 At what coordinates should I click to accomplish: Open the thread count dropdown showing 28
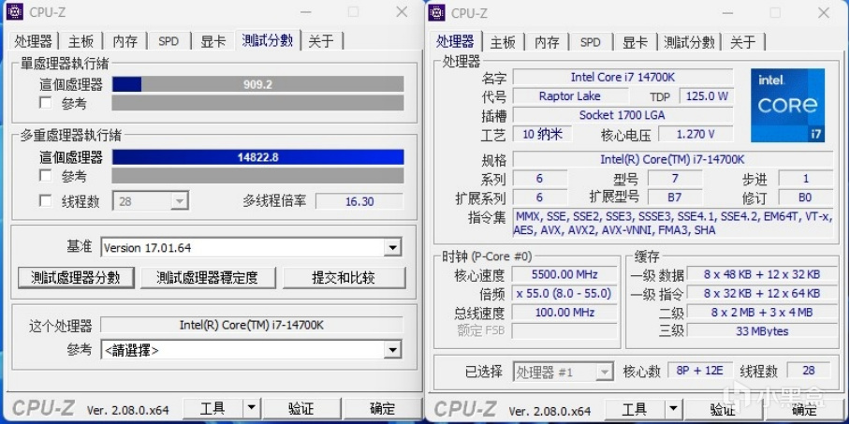150,201
